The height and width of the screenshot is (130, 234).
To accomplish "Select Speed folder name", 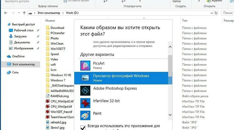I will (55, 54).
